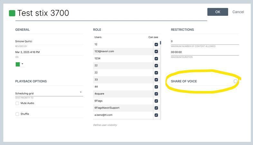Click the green icon beside Test stix 3700
Image resolution: width=253 pixels, height=145 pixels.
[12, 13]
